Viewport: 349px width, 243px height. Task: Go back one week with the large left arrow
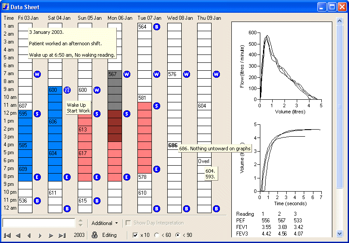(x=18, y=235)
